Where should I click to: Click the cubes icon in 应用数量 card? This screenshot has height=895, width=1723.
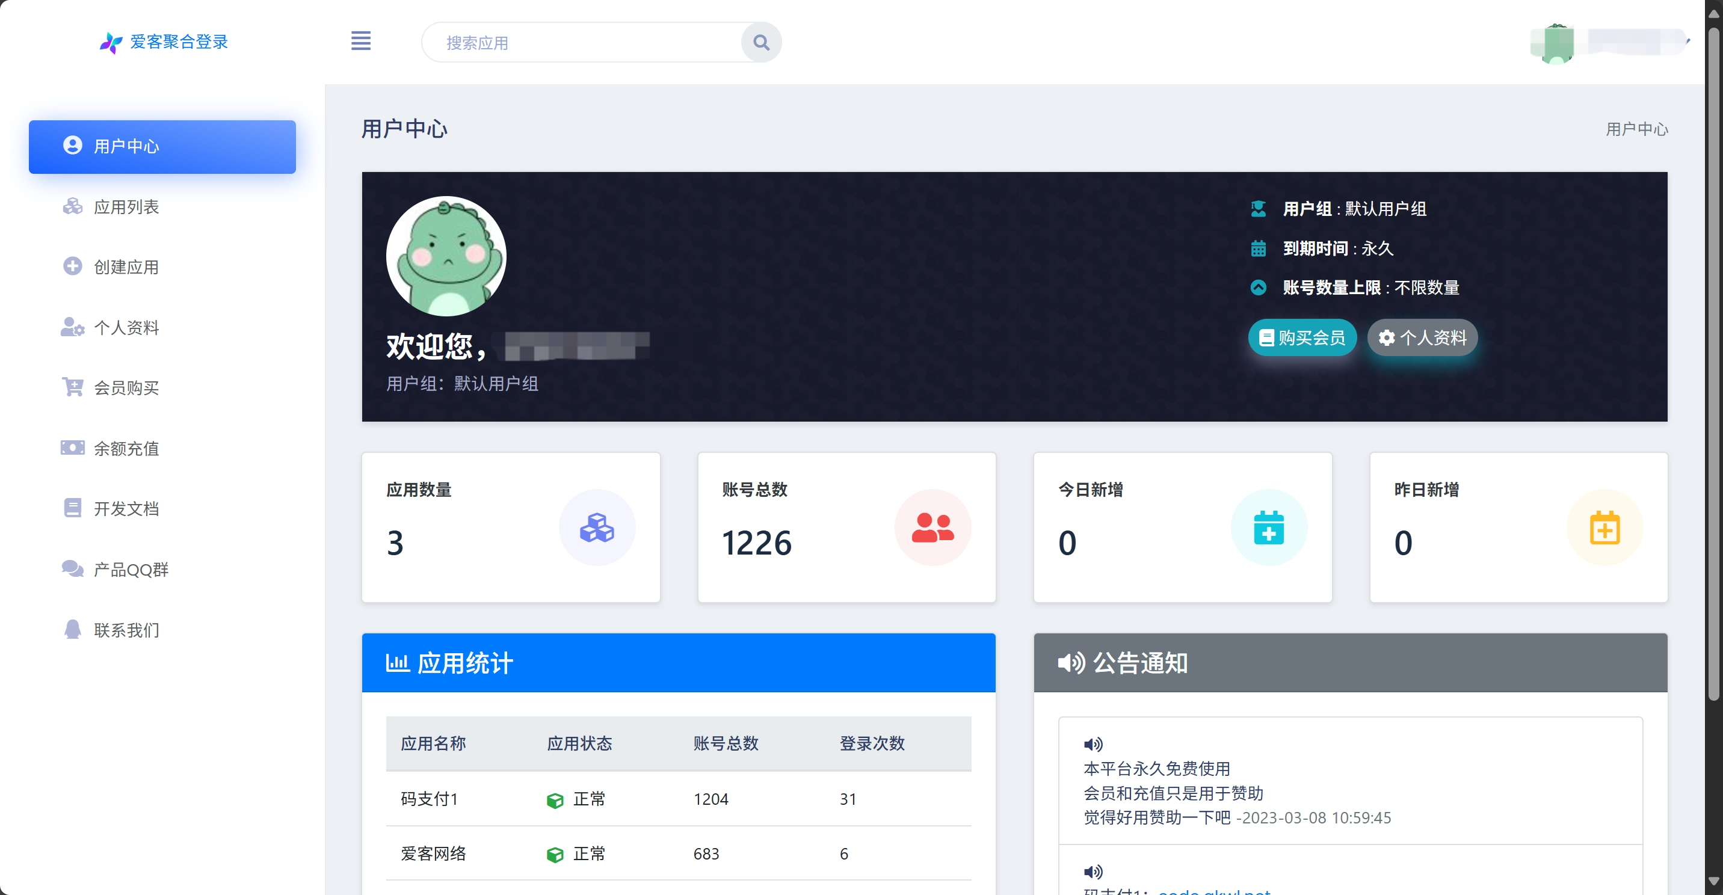pyautogui.click(x=597, y=527)
